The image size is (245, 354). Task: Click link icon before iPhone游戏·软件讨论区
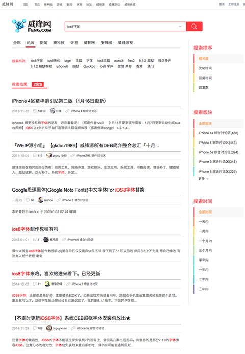[72, 156]
